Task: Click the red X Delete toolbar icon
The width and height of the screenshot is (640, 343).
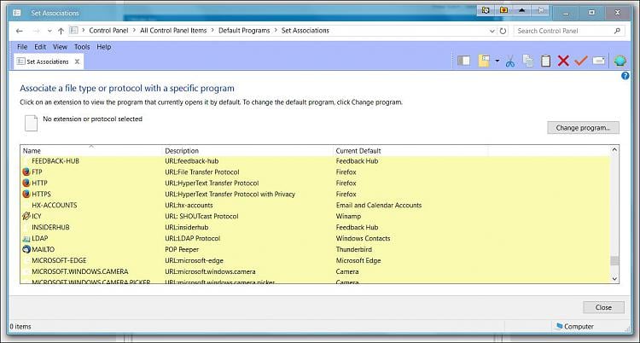Action: pos(563,61)
